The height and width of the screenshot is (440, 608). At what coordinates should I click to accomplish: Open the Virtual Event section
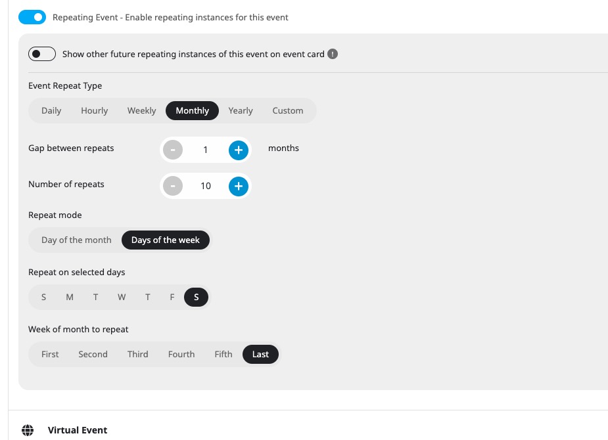78,430
